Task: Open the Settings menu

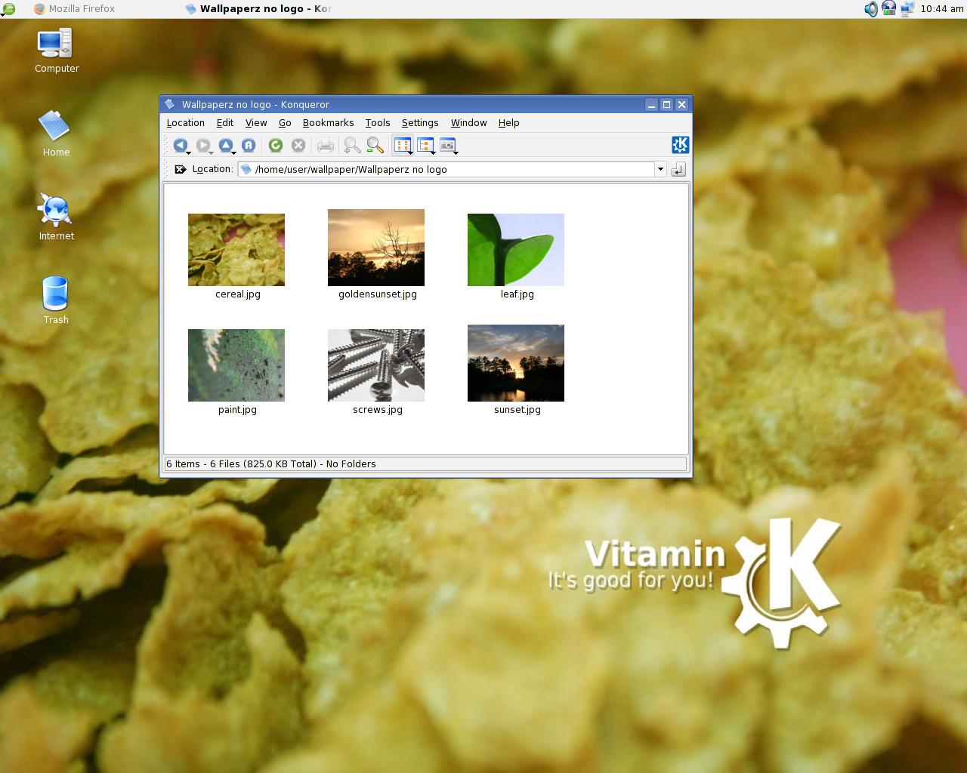Action: (x=420, y=122)
